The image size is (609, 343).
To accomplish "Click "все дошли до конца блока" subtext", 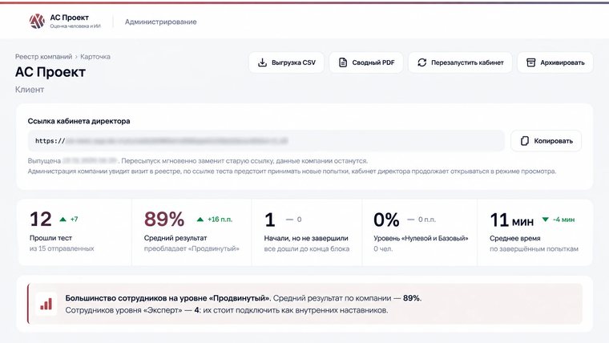I will [x=306, y=248].
